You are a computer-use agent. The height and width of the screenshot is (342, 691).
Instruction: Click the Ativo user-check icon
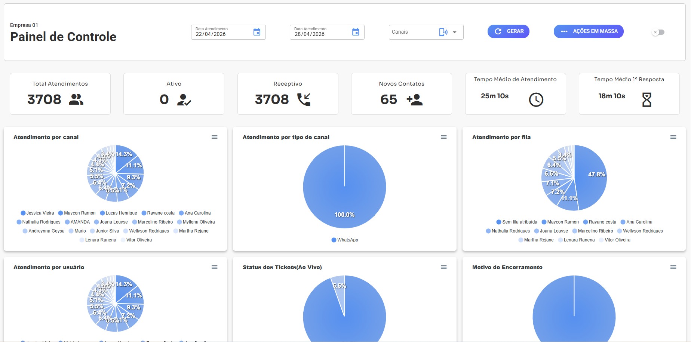click(x=184, y=99)
